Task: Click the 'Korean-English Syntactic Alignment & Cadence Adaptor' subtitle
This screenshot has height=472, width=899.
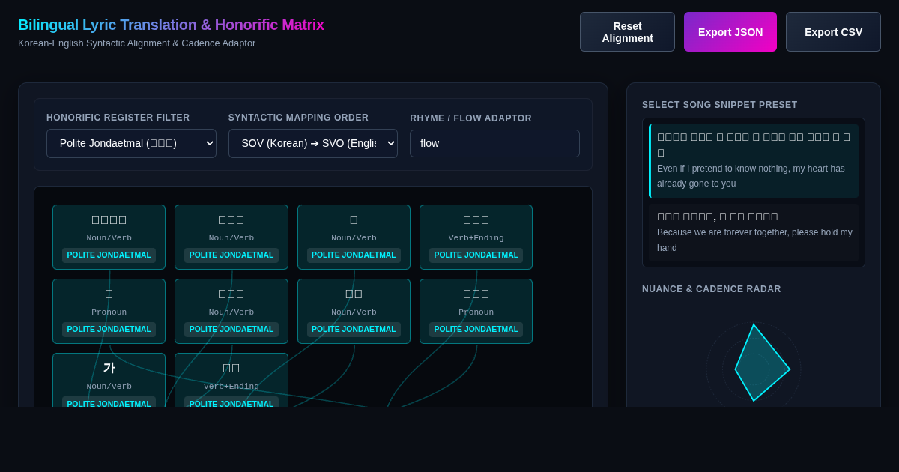Action: (x=137, y=43)
